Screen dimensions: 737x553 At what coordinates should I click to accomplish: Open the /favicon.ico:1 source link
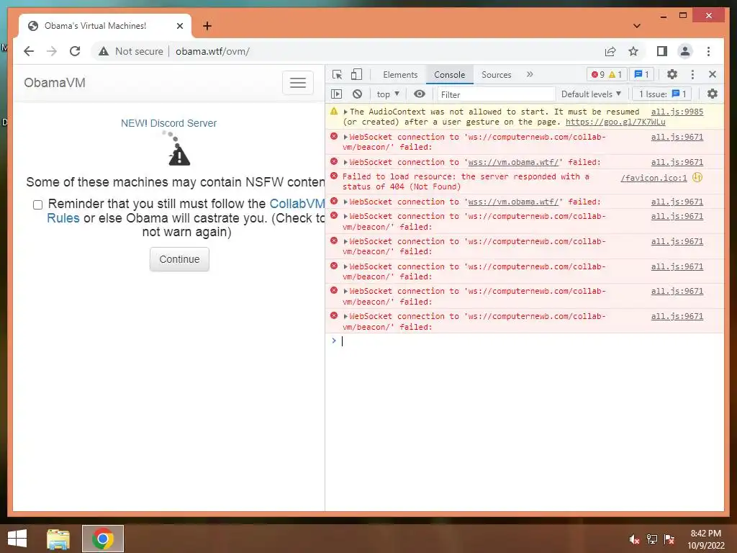654,179
